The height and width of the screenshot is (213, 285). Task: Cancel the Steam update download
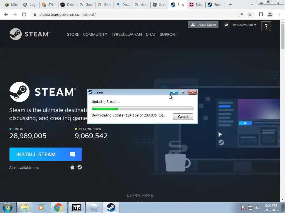coord(183,117)
